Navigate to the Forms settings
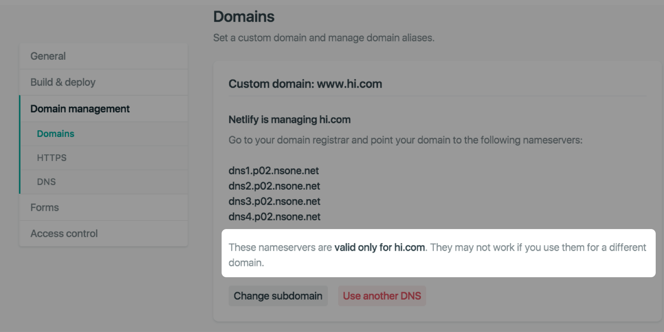The image size is (664, 332). (x=44, y=207)
